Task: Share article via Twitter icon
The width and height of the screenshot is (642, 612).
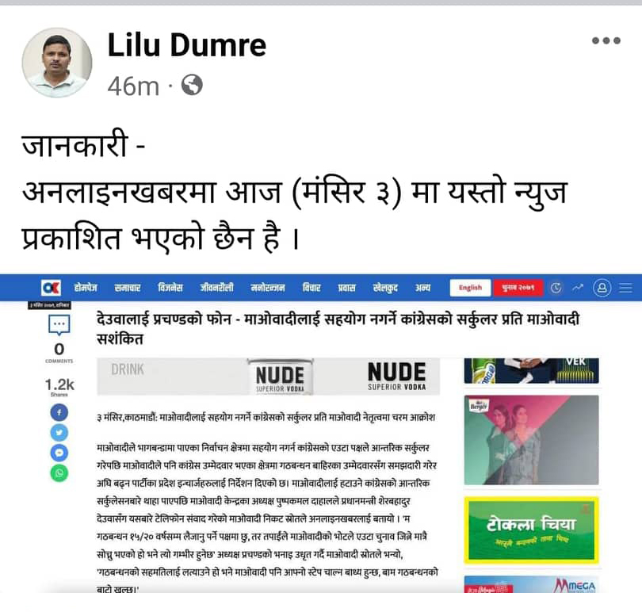Action: (x=59, y=433)
